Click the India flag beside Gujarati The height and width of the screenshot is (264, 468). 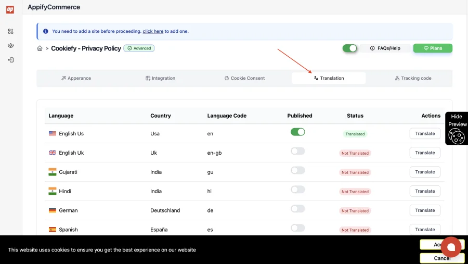[52, 172]
